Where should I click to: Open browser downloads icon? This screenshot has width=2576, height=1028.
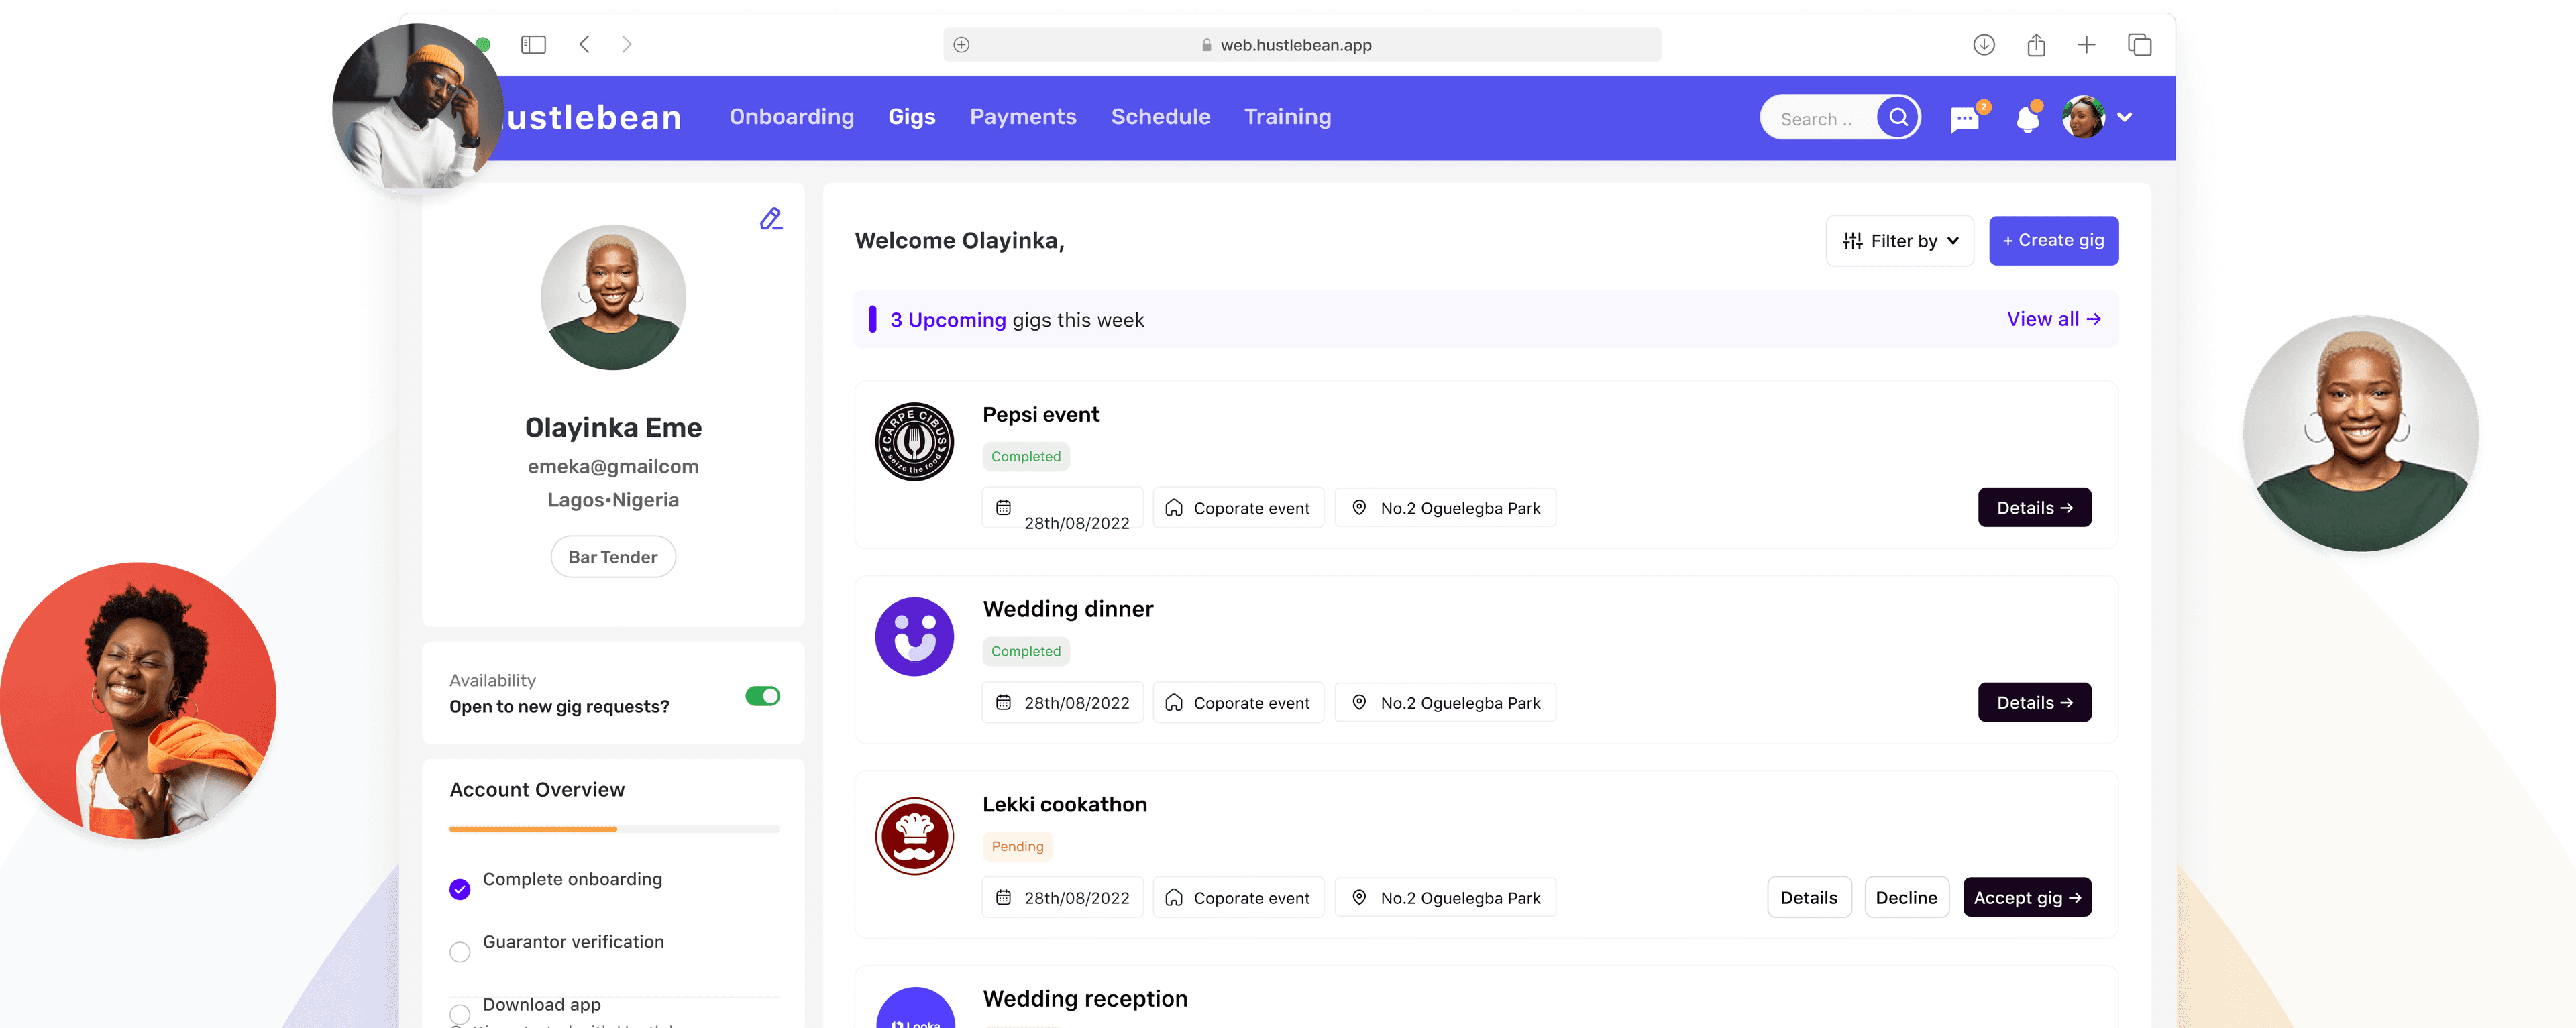click(1984, 44)
